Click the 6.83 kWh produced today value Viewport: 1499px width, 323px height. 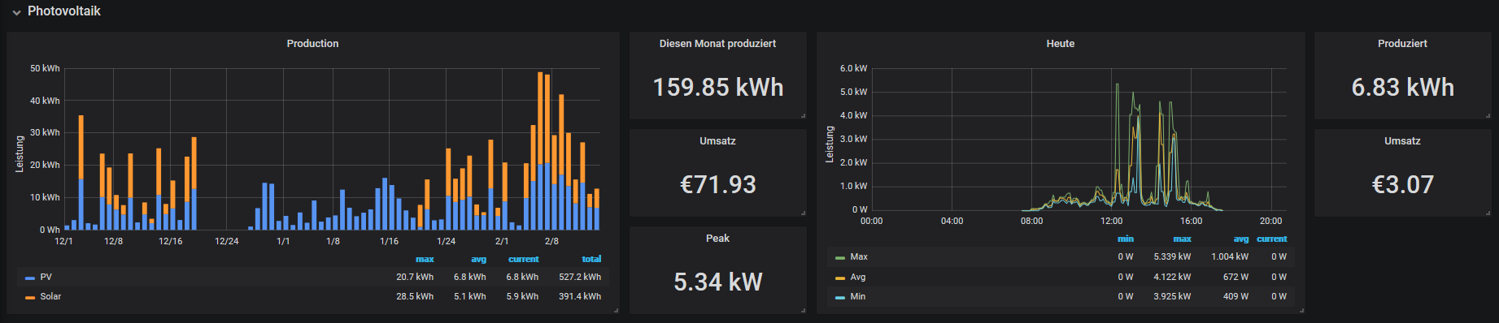[1403, 87]
